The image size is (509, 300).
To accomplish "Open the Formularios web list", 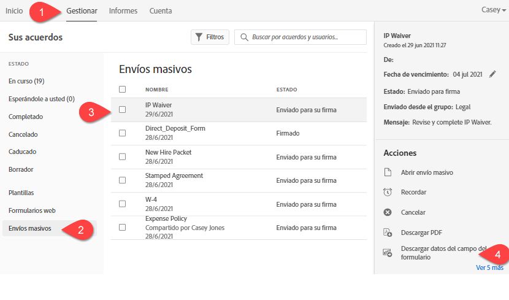I will [32, 210].
